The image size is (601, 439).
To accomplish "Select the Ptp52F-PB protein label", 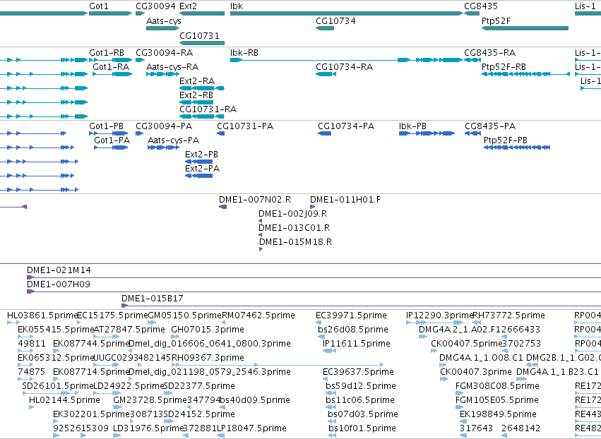I will (505, 140).
